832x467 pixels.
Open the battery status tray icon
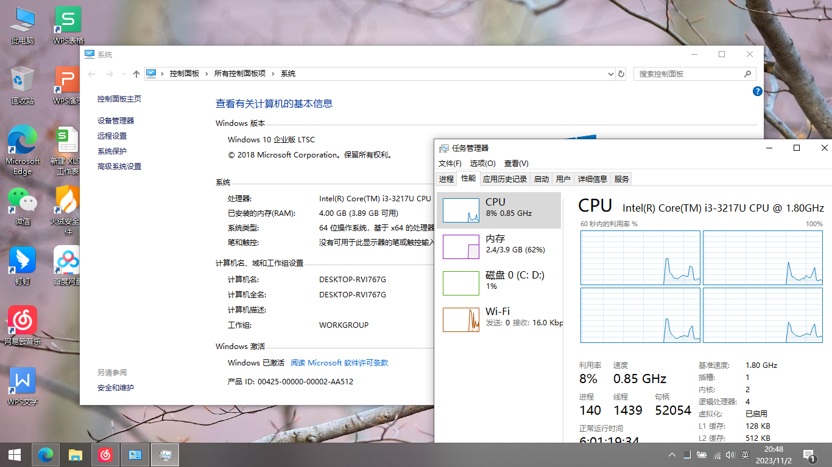pos(702,455)
